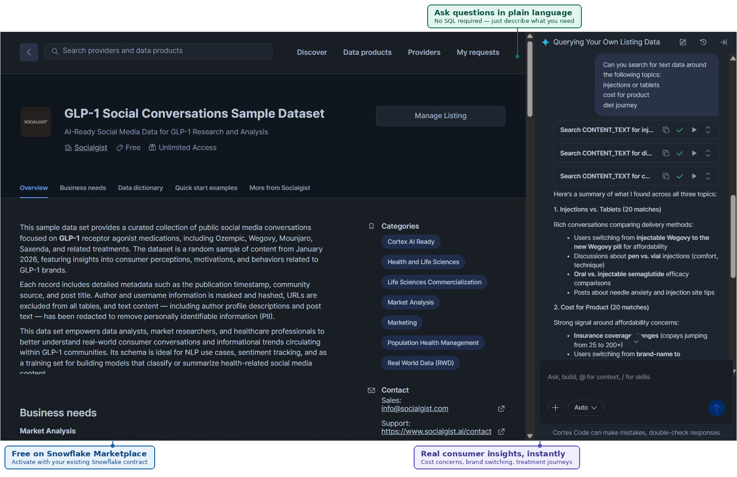Open the socialgist.ai/contact support link

click(436, 432)
